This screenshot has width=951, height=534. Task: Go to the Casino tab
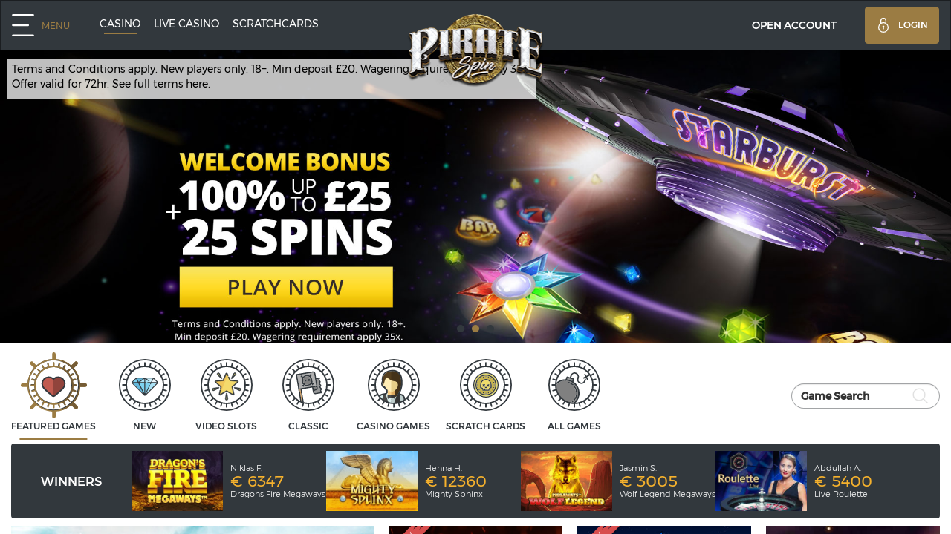(x=120, y=24)
